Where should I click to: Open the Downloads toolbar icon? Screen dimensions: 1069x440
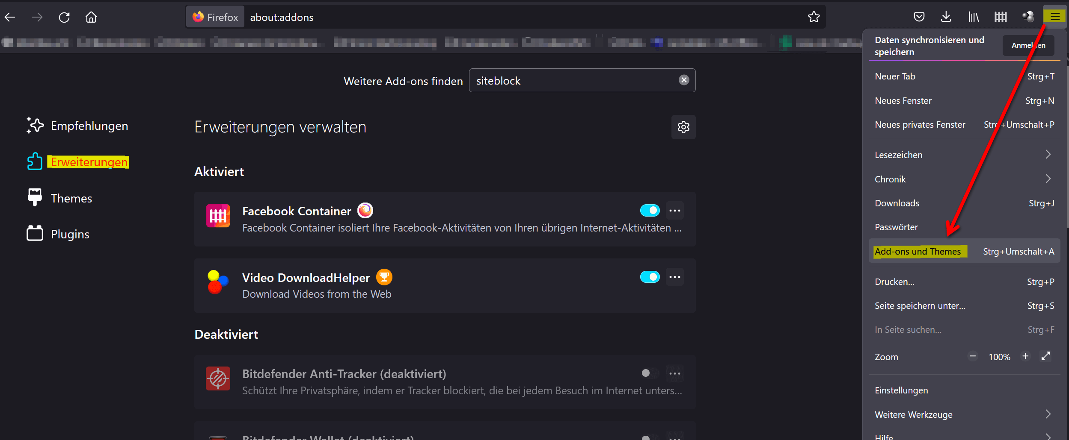(946, 17)
